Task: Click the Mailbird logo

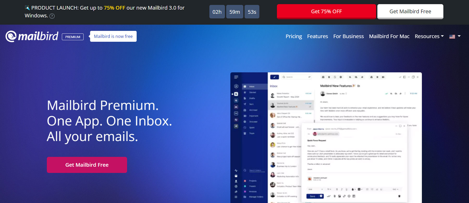Action: (32, 36)
